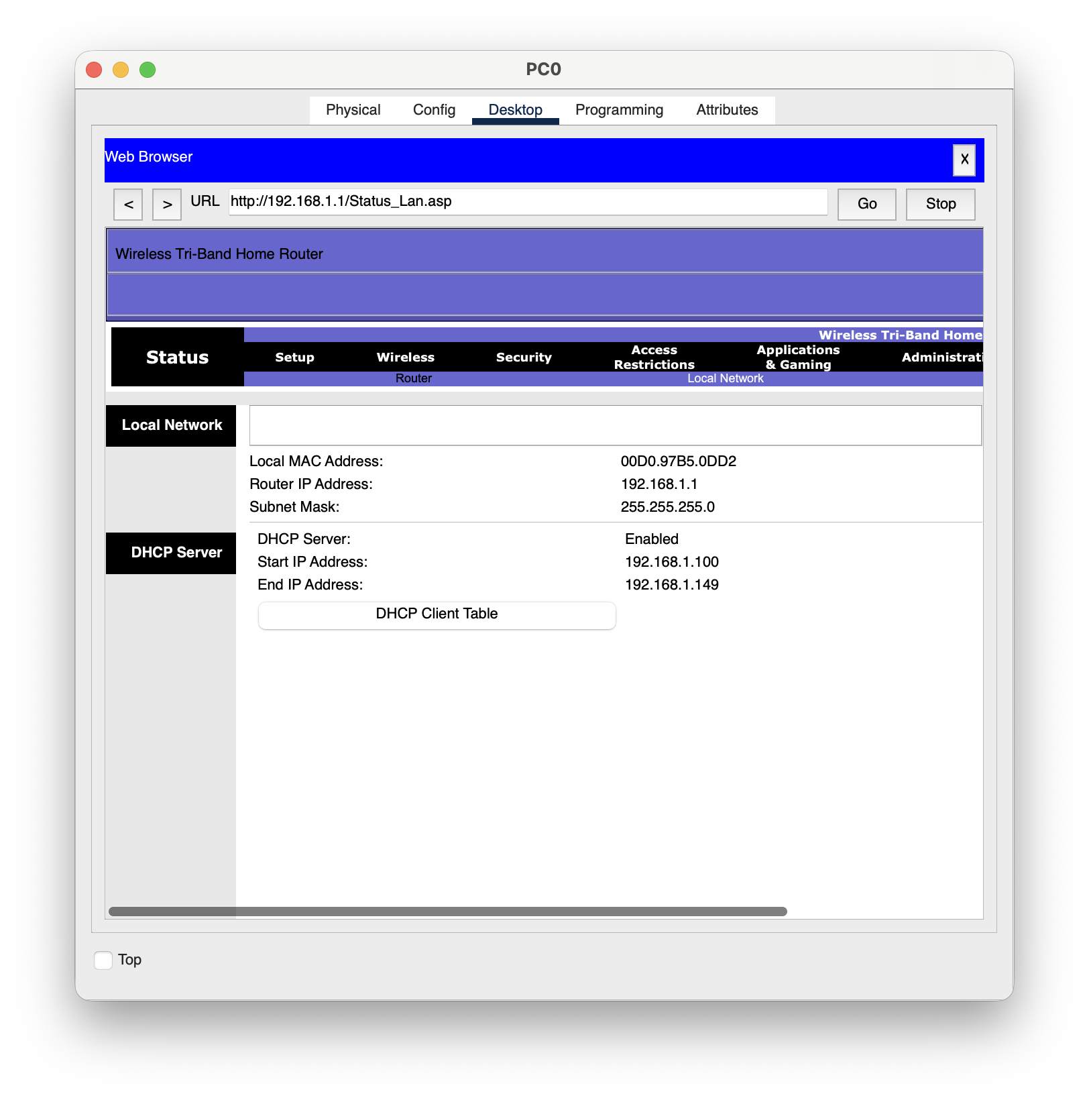The image size is (1089, 1100).
Task: Click the End IP Address 192.168.1.149
Action: tap(671, 585)
